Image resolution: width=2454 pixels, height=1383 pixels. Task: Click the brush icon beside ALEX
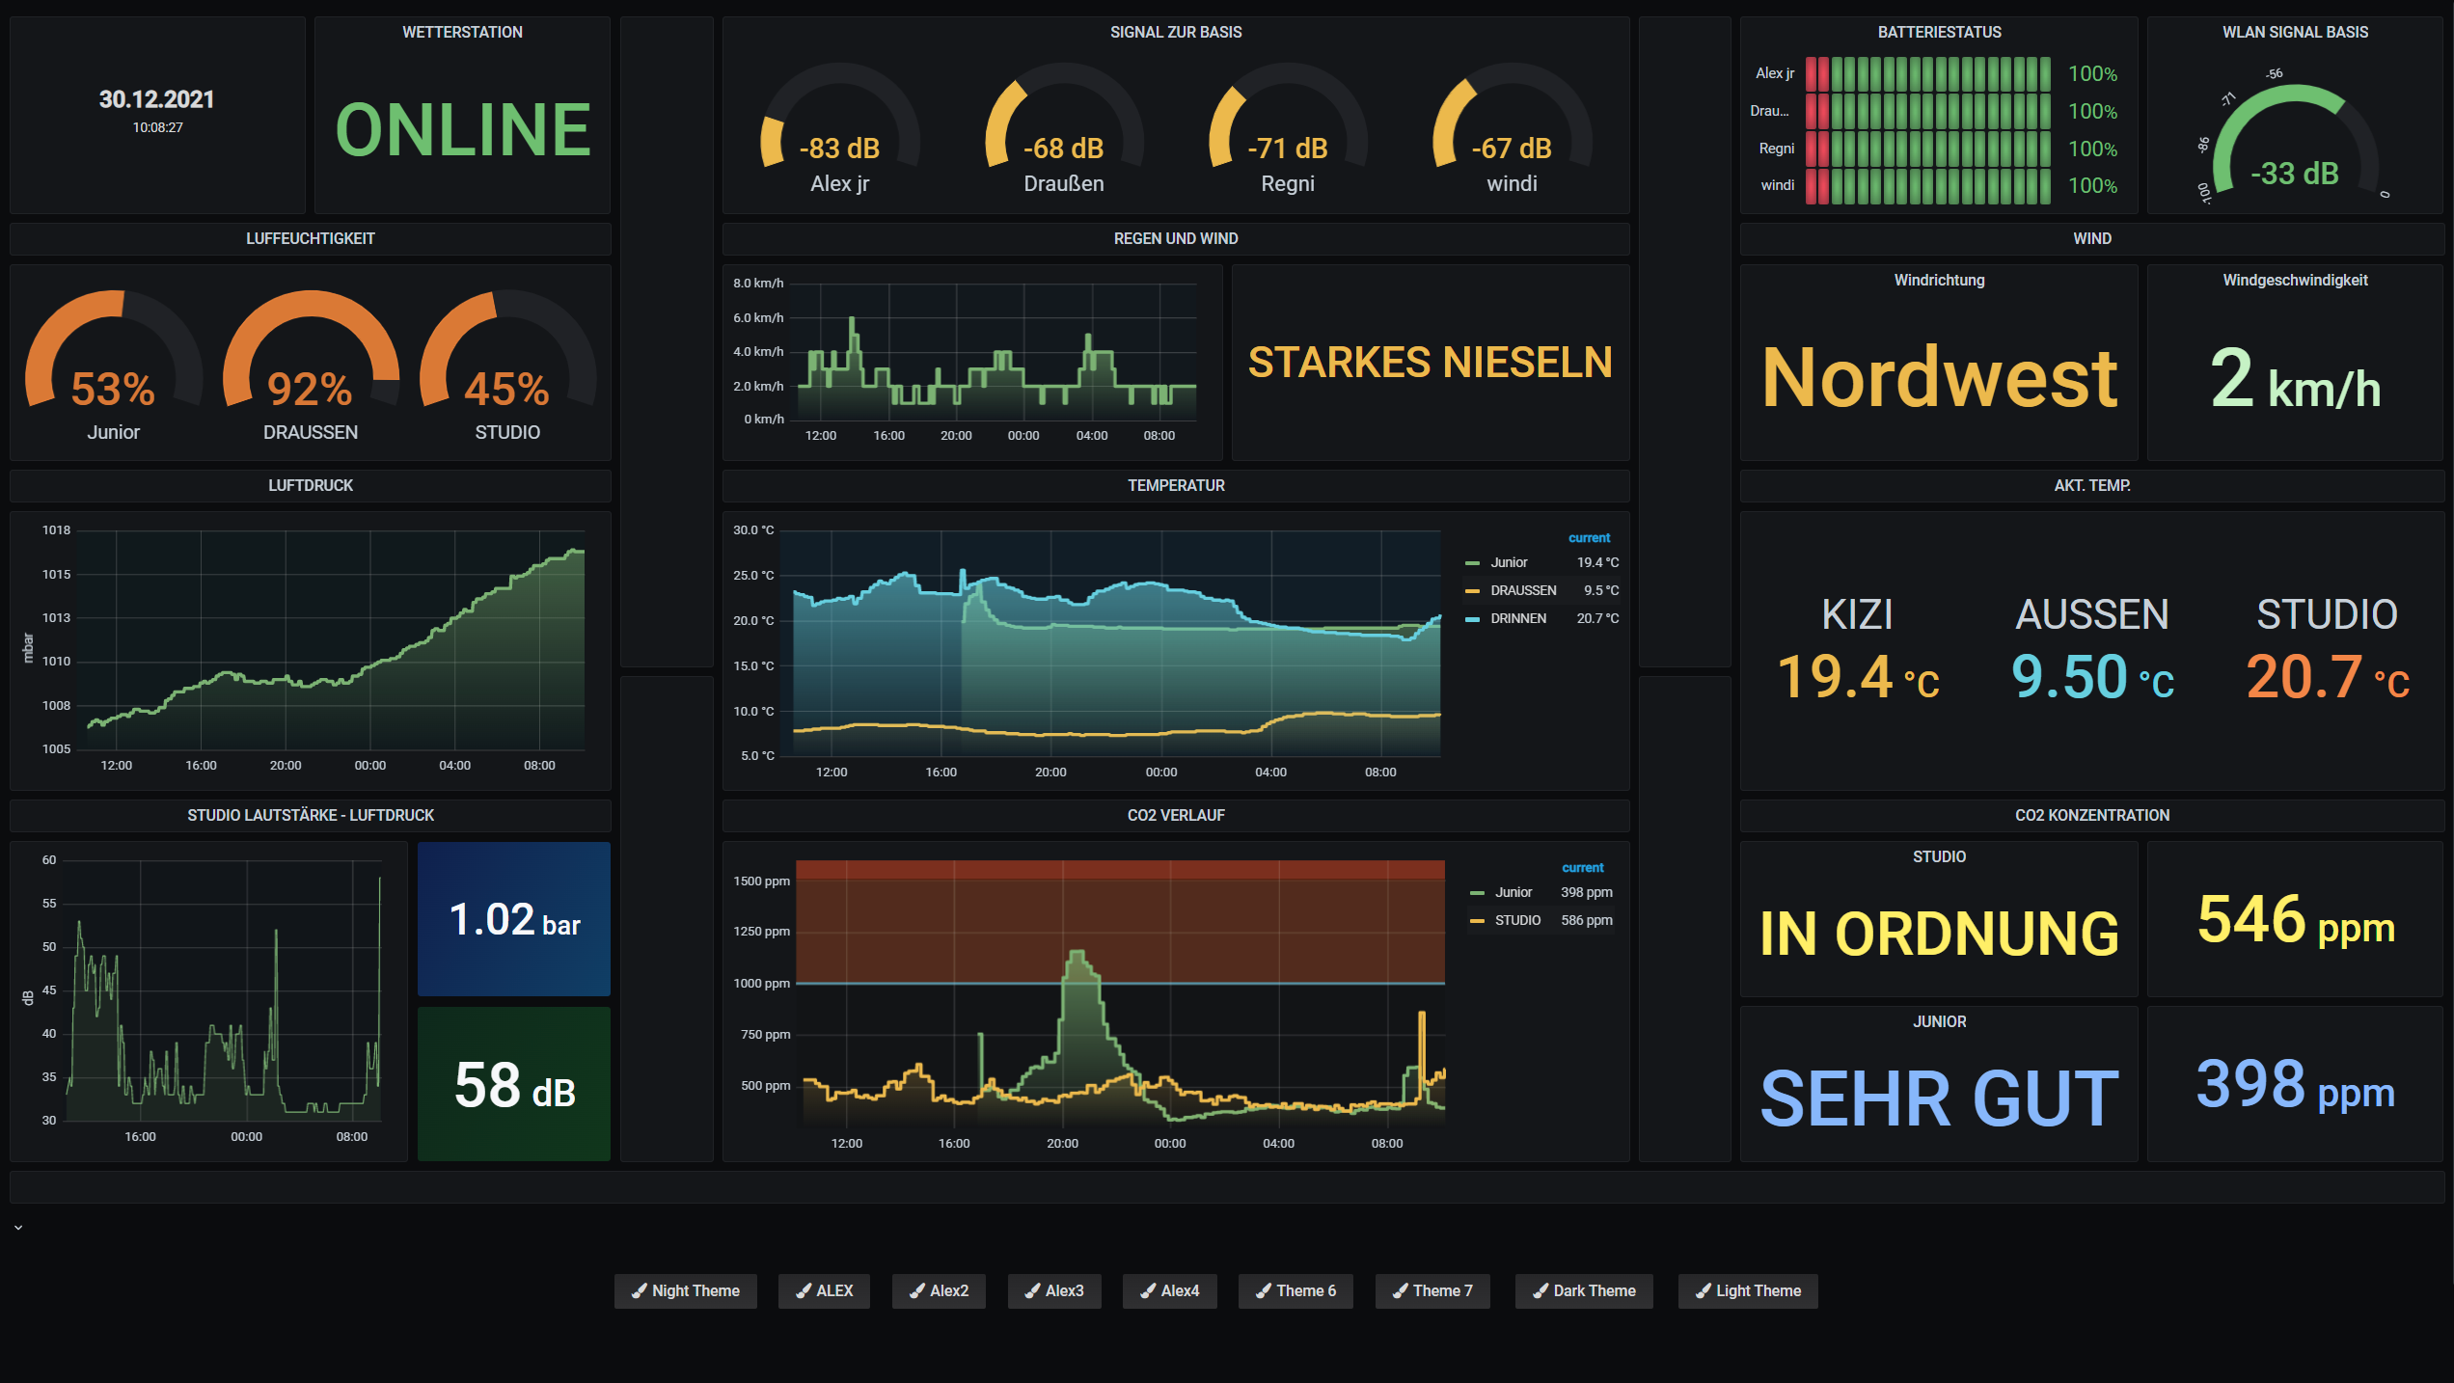(x=803, y=1291)
